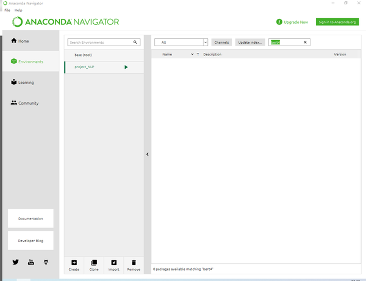This screenshot has height=281, width=366.
Task: Run project_NLP environment play arrow
Action: pos(126,67)
